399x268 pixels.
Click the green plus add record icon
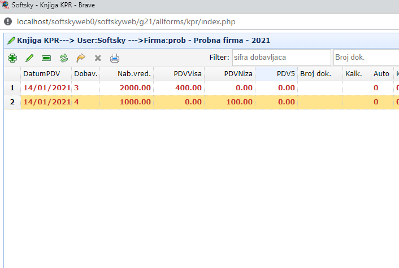12,58
